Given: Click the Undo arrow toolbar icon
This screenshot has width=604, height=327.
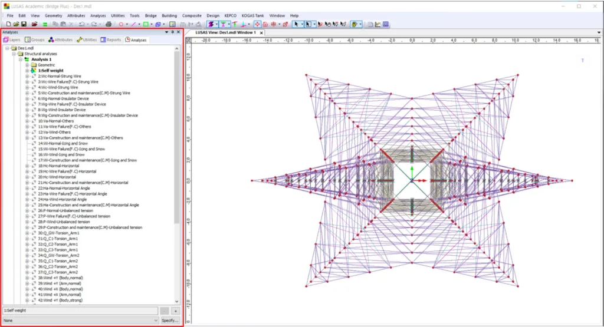Looking at the screenshot, I should coord(81,24).
